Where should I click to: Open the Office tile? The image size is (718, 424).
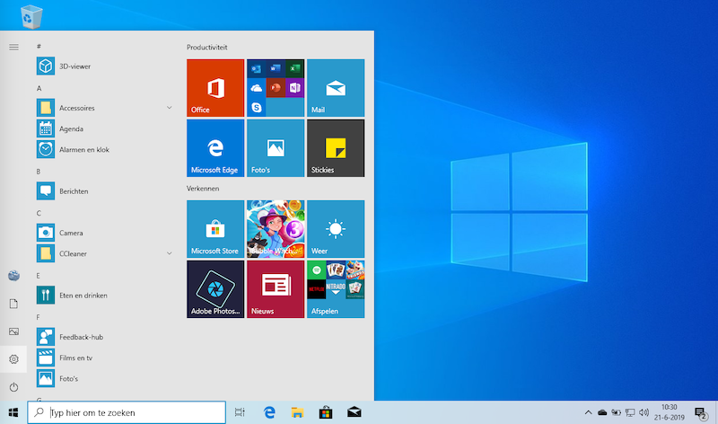click(215, 88)
